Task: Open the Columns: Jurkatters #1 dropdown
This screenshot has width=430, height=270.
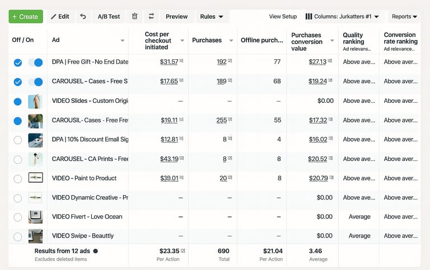Action: coord(342,16)
